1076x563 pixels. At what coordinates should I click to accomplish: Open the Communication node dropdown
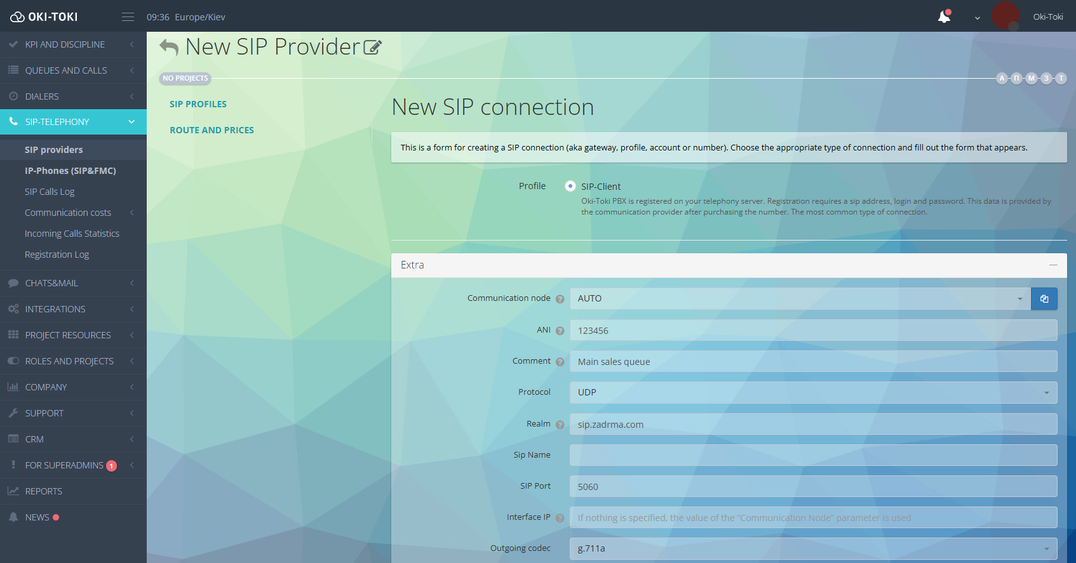tap(800, 299)
